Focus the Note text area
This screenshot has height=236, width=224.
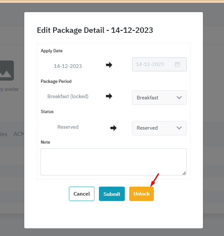[x=113, y=162]
